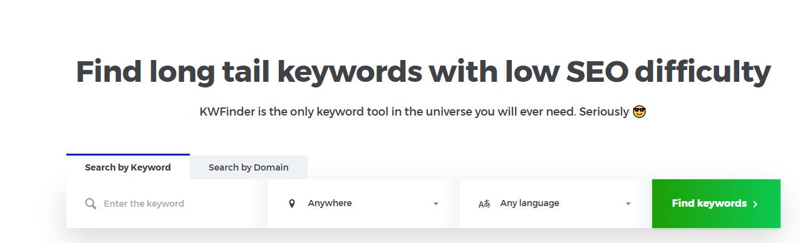This screenshot has width=800, height=243.
Task: Open the Any language selector
Action: click(551, 204)
